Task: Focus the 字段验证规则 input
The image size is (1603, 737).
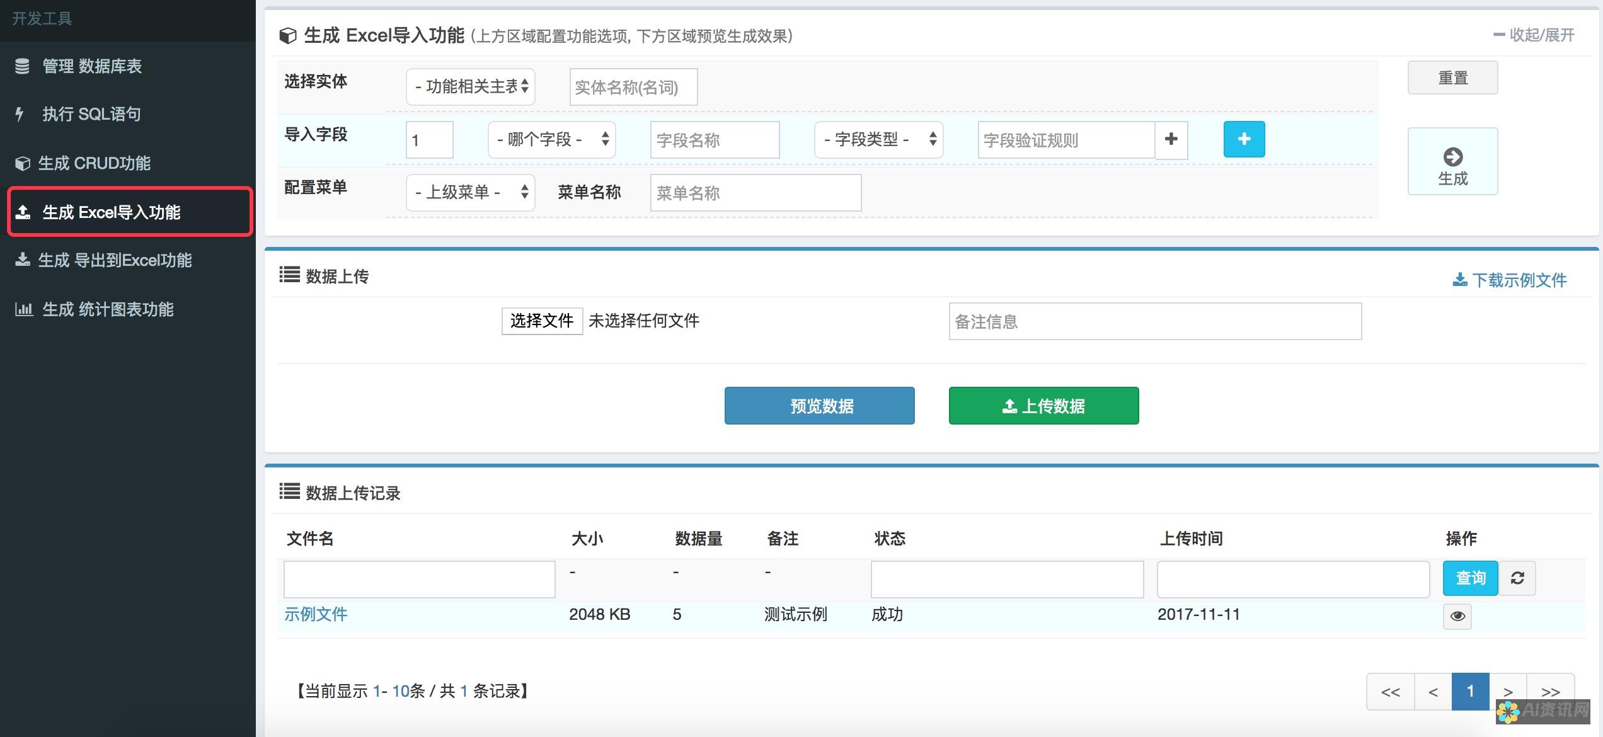Action: [1066, 140]
